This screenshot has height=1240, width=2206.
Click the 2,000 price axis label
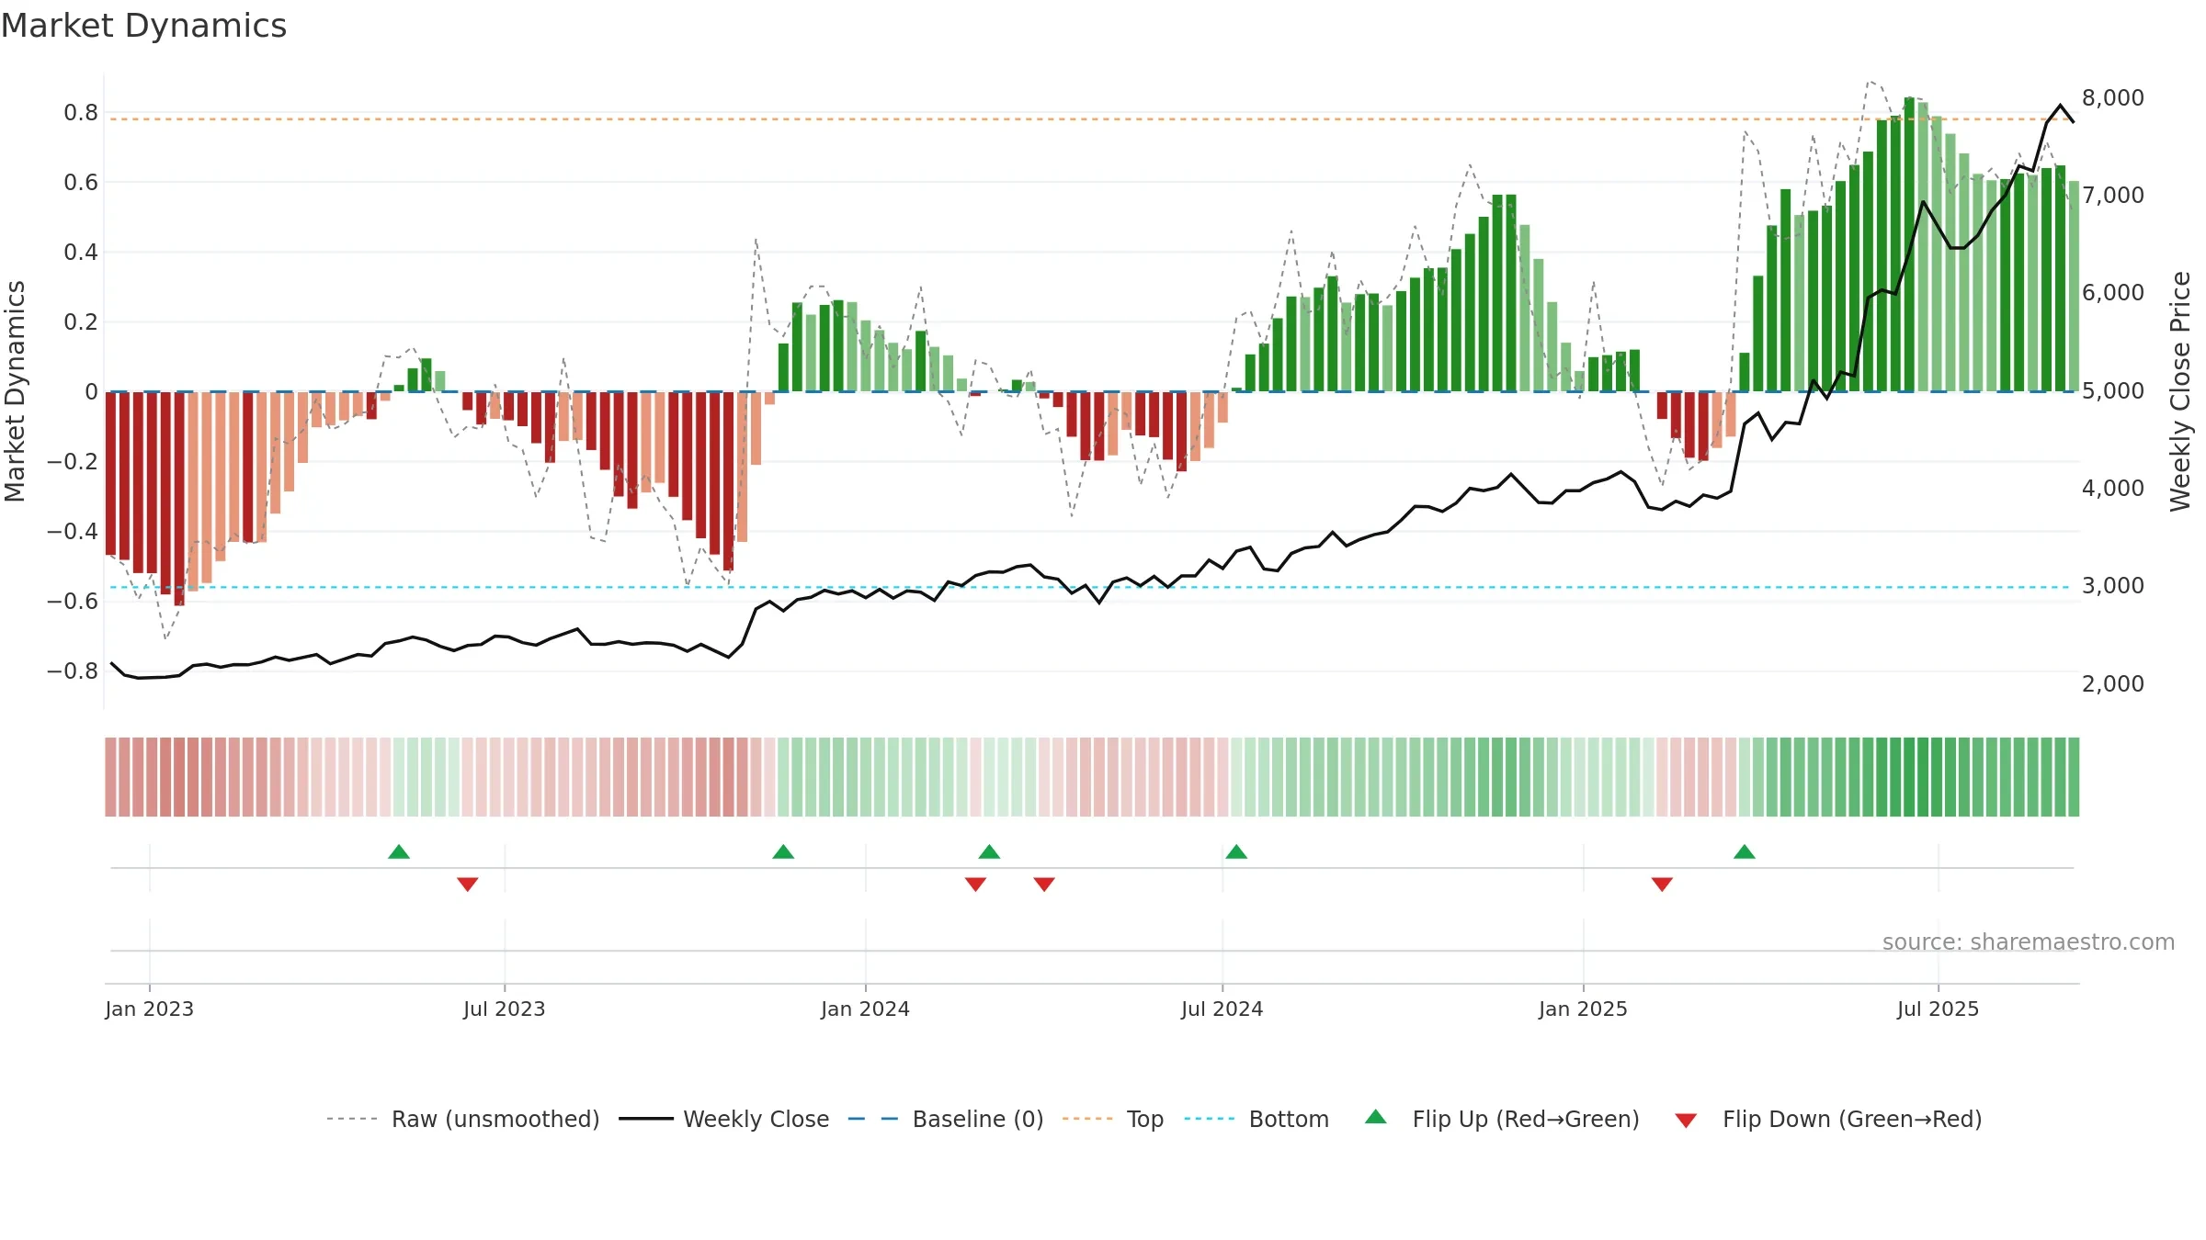click(x=2112, y=683)
